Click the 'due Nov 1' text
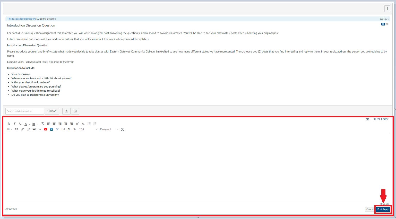 click(384, 19)
